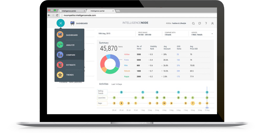The height and width of the screenshot is (133, 264).
Task: Close the navigation menu with the teal X button
Action: pos(60,23)
